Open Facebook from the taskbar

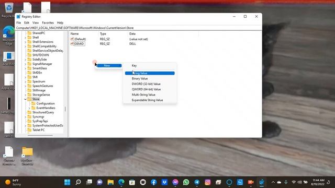point(153,182)
